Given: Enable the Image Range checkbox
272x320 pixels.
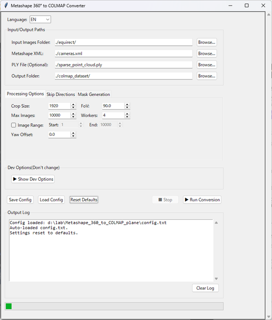Looking at the screenshot, I should click(x=13, y=125).
